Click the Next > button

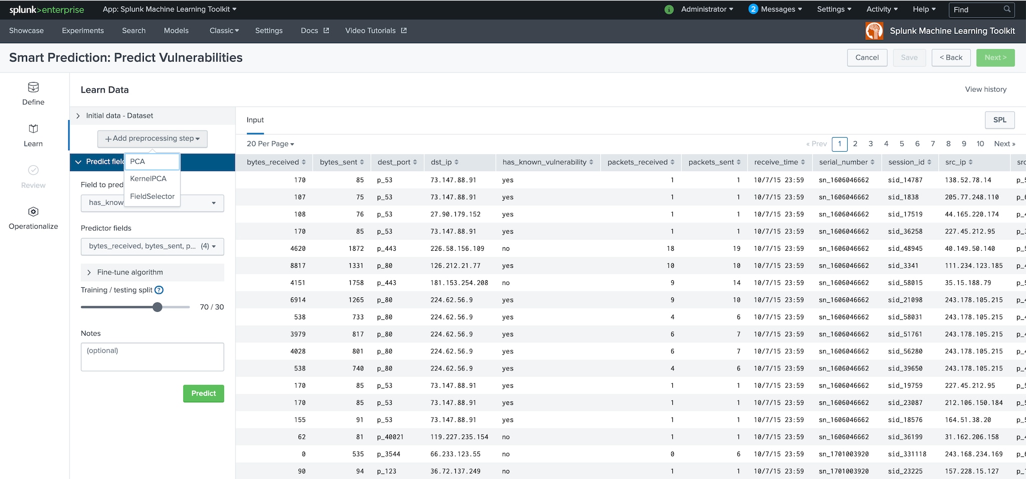pyautogui.click(x=995, y=58)
